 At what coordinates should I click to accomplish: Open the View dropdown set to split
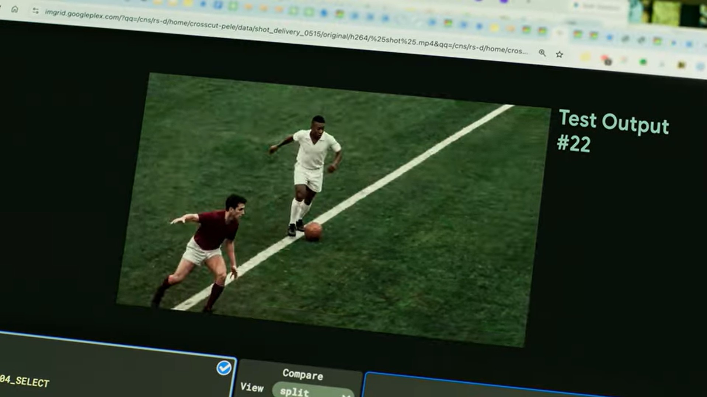click(x=313, y=391)
